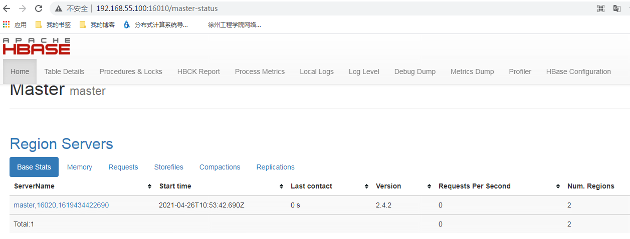Image resolution: width=630 pixels, height=239 pixels.
Task: Open the Log Level page
Action: coord(364,71)
